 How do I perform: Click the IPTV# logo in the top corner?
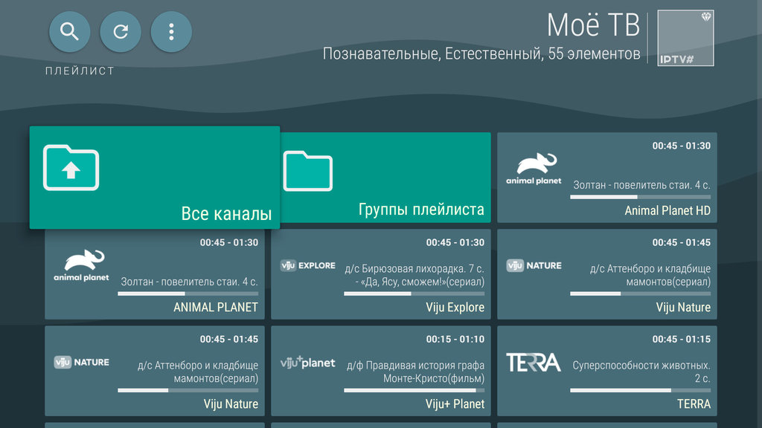click(x=685, y=38)
